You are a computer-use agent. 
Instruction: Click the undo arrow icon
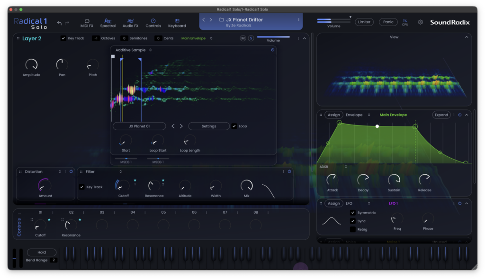59,23
